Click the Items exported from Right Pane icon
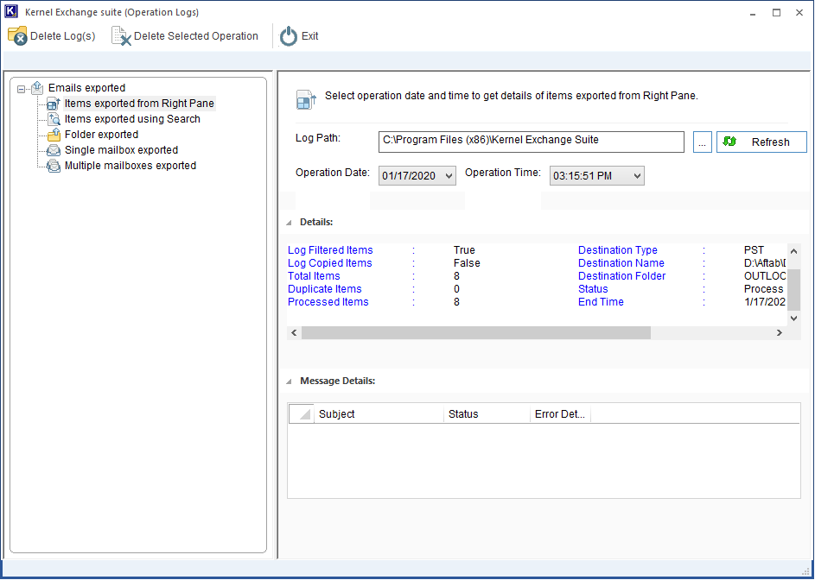 tap(54, 104)
